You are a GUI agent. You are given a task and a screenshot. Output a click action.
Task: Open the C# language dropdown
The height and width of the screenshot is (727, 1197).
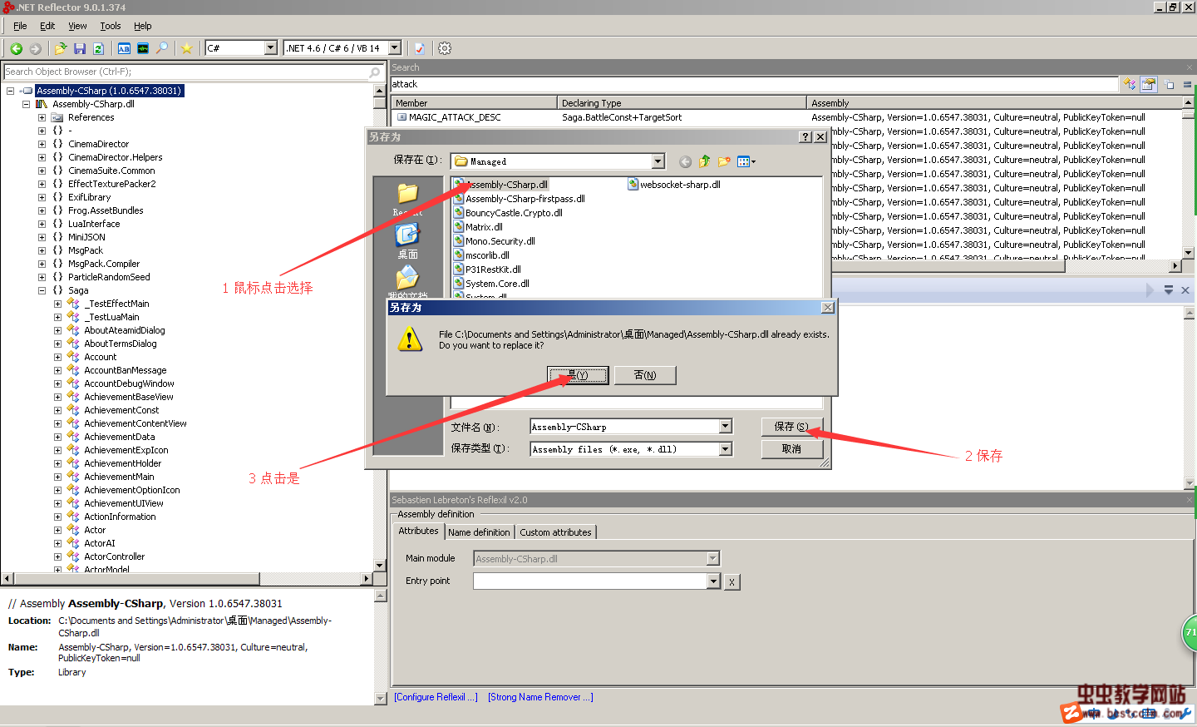(x=270, y=48)
